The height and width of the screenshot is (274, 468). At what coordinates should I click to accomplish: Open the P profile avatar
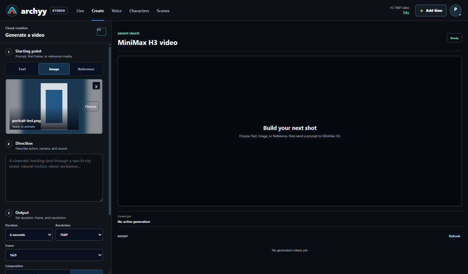pos(455,11)
